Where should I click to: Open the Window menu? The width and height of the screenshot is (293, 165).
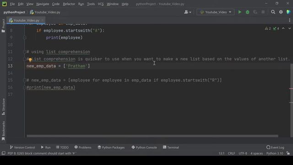point(113,4)
